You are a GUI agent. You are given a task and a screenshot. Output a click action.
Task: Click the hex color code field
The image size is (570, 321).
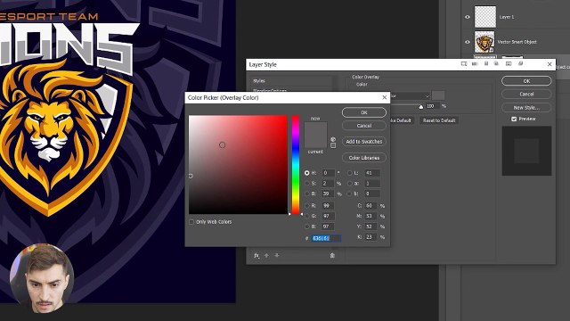pyautogui.click(x=326, y=238)
